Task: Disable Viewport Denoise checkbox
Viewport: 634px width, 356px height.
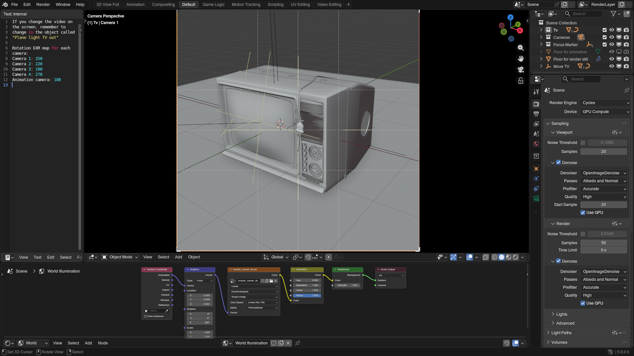Action: coord(558,163)
